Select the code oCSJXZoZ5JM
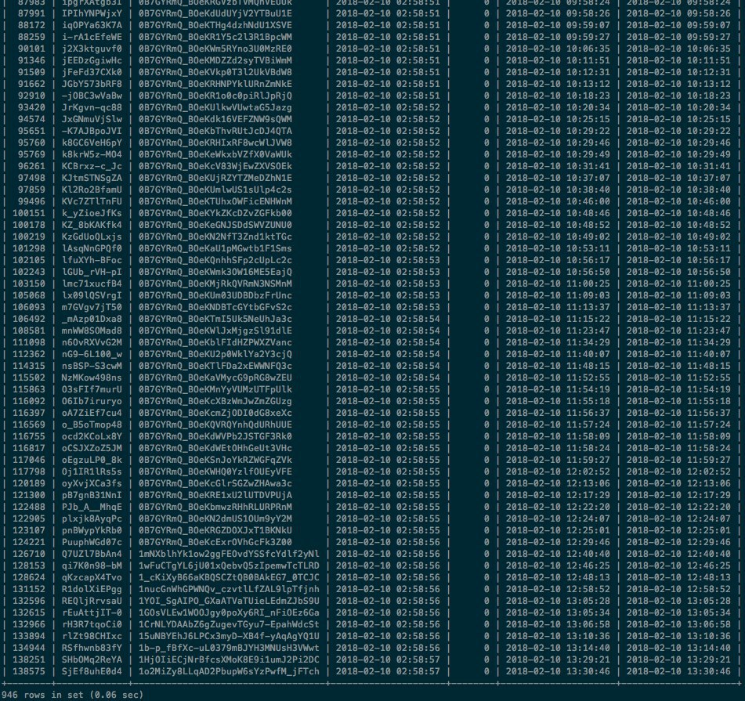Screen dimensions: 745x701 92,448
